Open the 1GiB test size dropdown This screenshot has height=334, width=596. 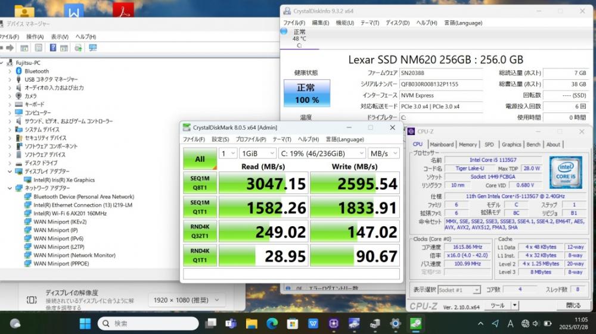(x=258, y=154)
